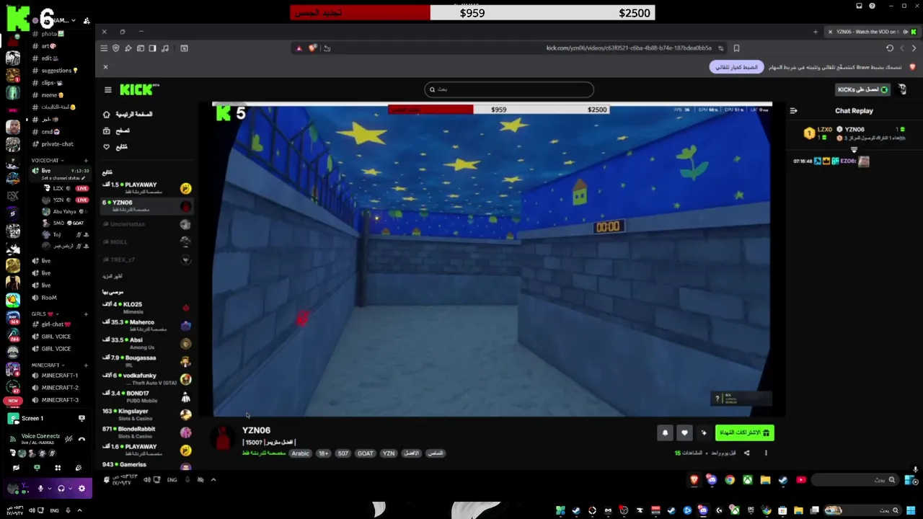The width and height of the screenshot is (923, 519).
Task: Open recommended channel BOND17
Action: click(146, 396)
